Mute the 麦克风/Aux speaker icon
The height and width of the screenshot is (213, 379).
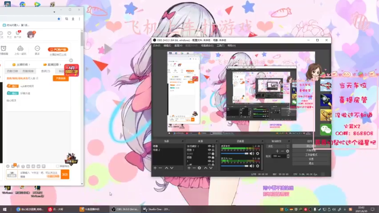[252, 166]
